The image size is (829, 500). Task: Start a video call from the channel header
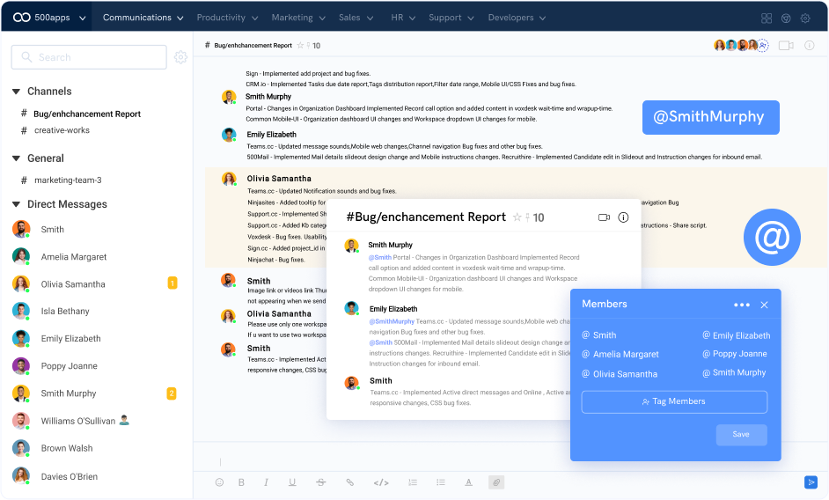786,46
